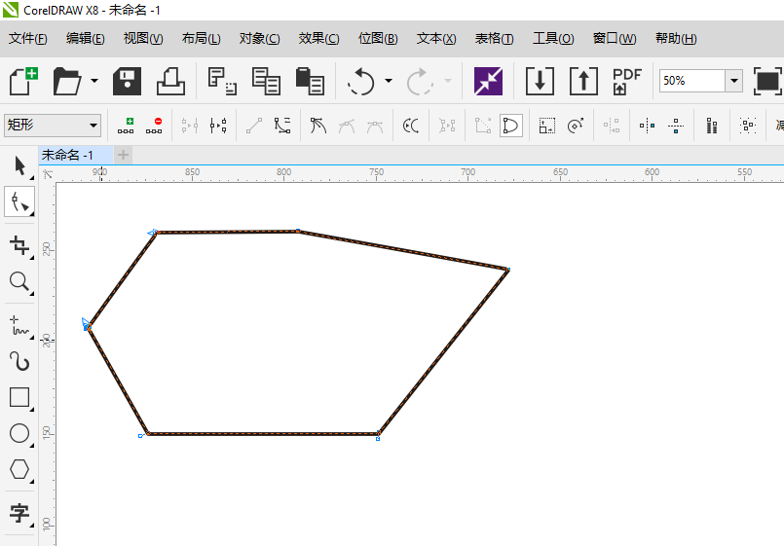Viewport: 784px width, 546px height.
Task: Click the Add nodes button
Action: [x=126, y=125]
